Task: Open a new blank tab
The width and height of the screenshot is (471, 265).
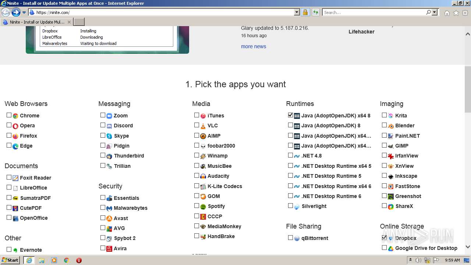Action: pos(79,22)
